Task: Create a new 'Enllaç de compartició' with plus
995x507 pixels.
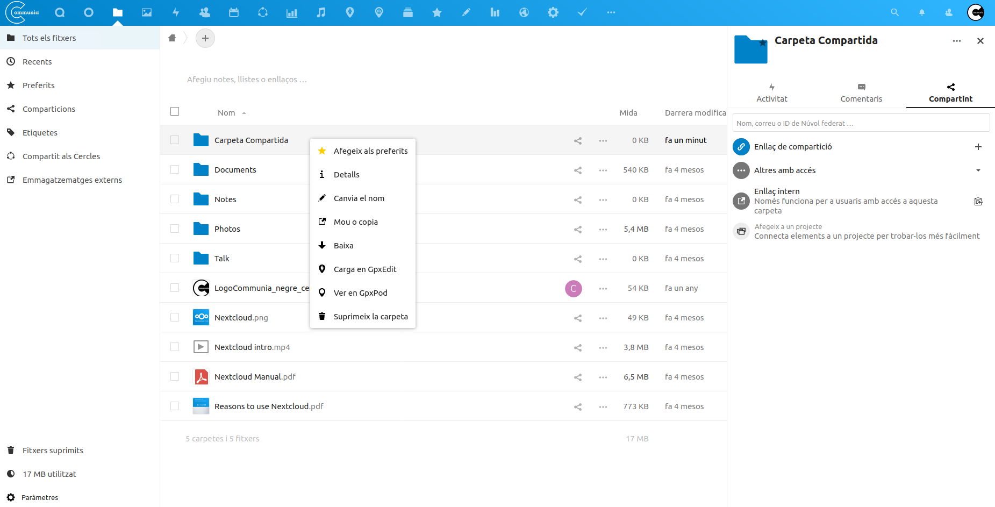Action: click(978, 147)
